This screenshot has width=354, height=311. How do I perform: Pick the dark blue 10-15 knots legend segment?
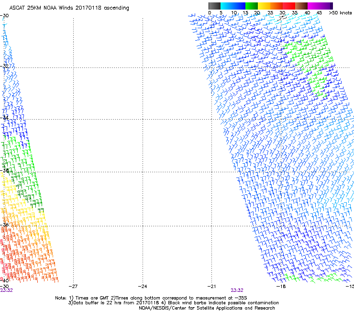[x=239, y=6]
